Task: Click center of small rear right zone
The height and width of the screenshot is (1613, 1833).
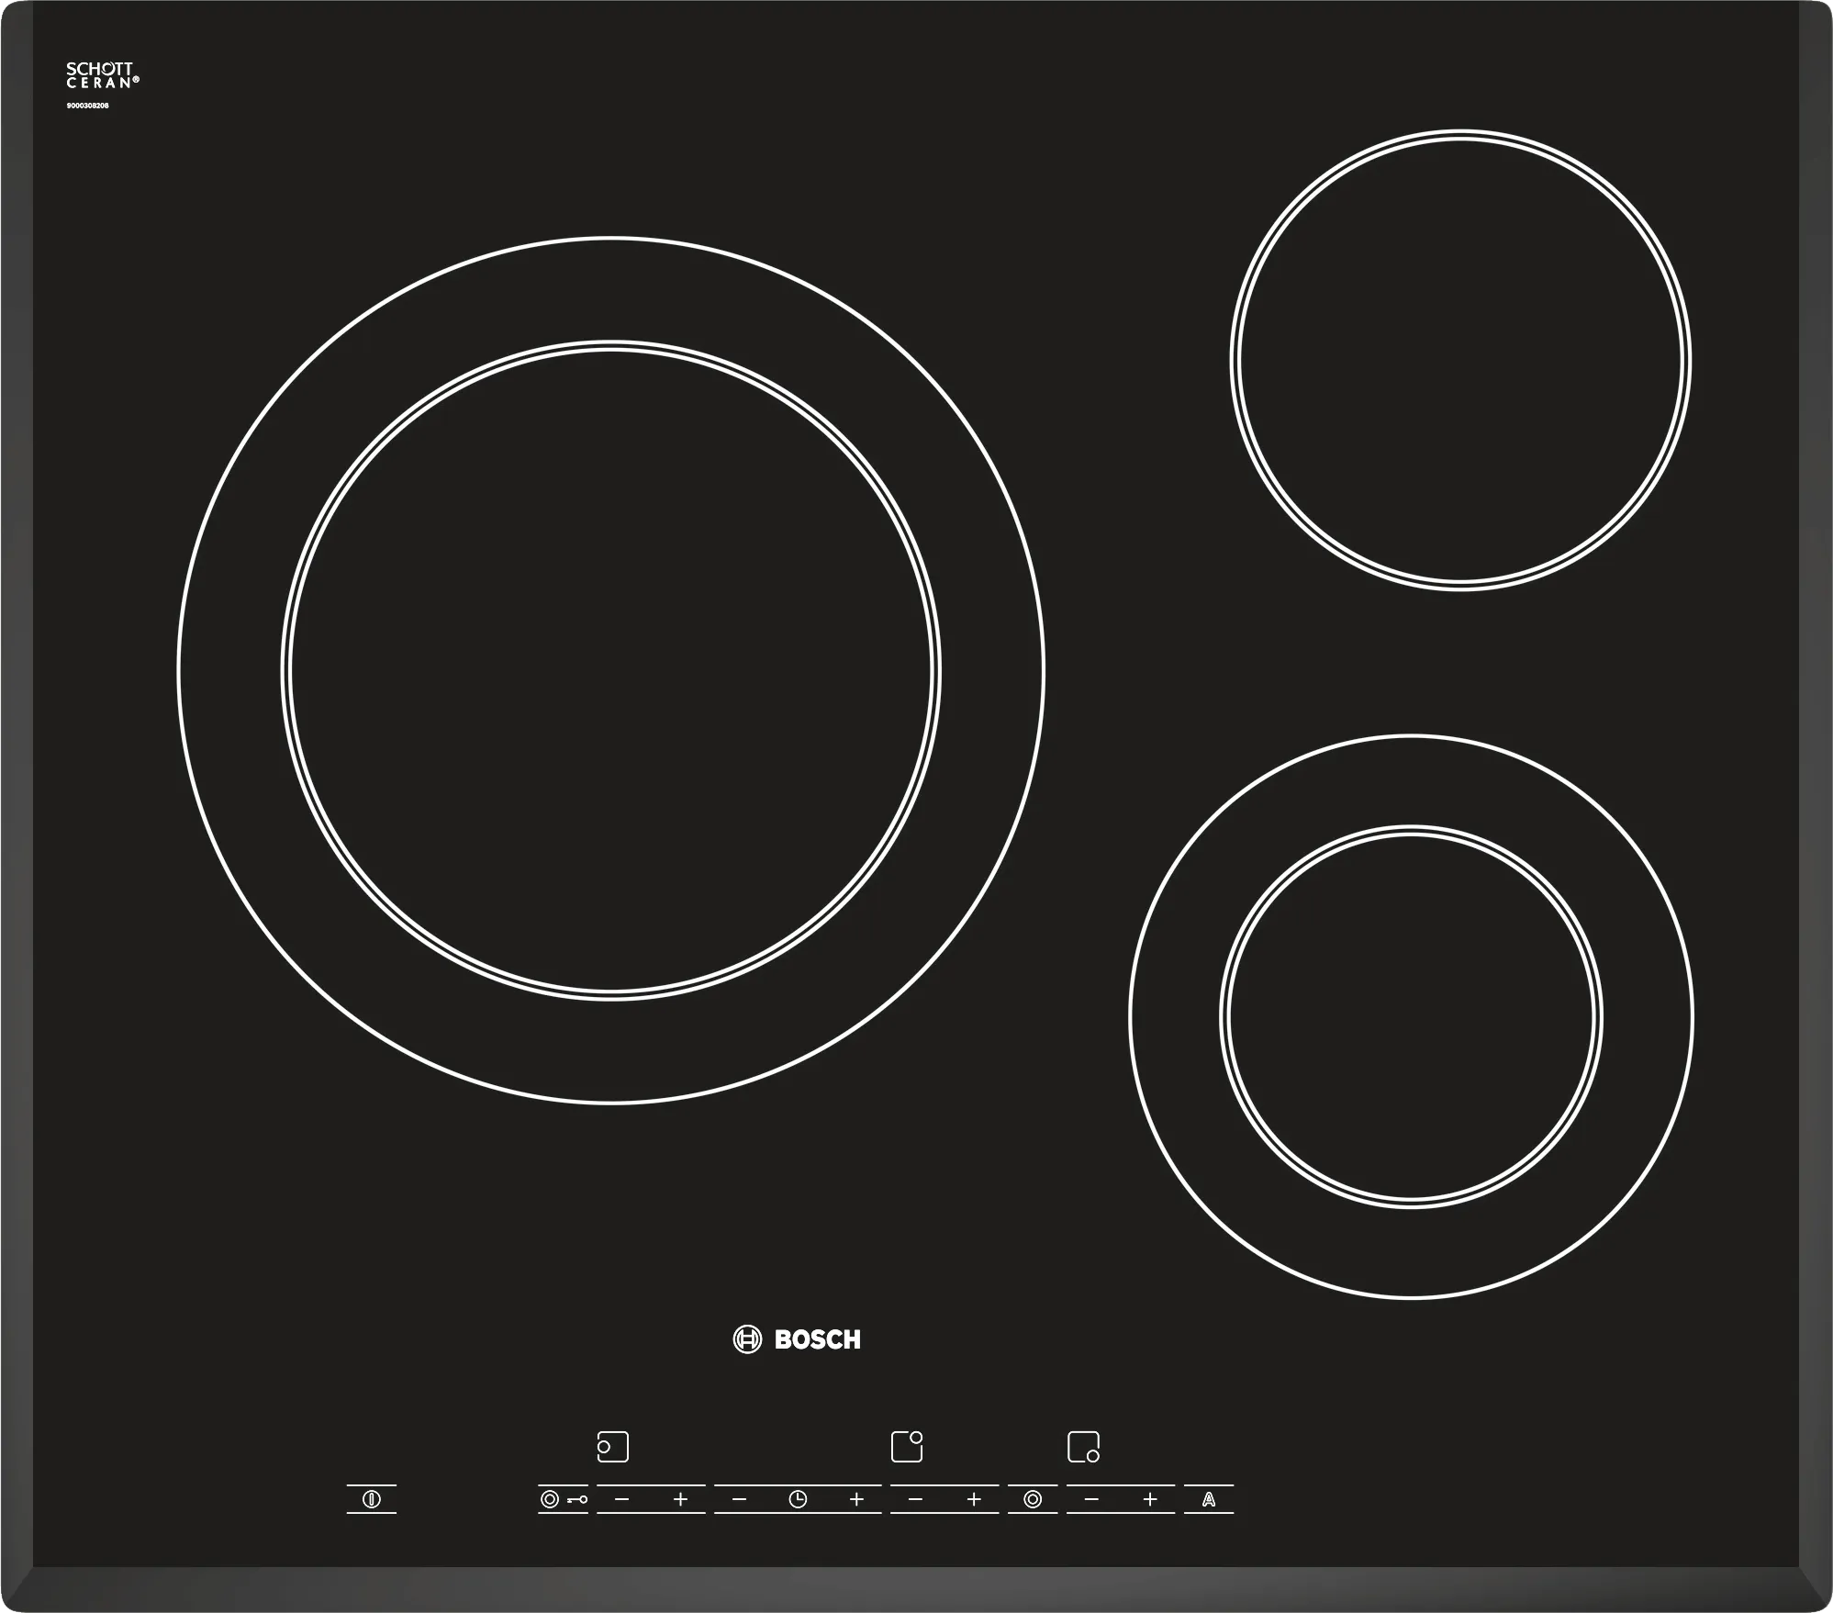Action: click(1460, 359)
